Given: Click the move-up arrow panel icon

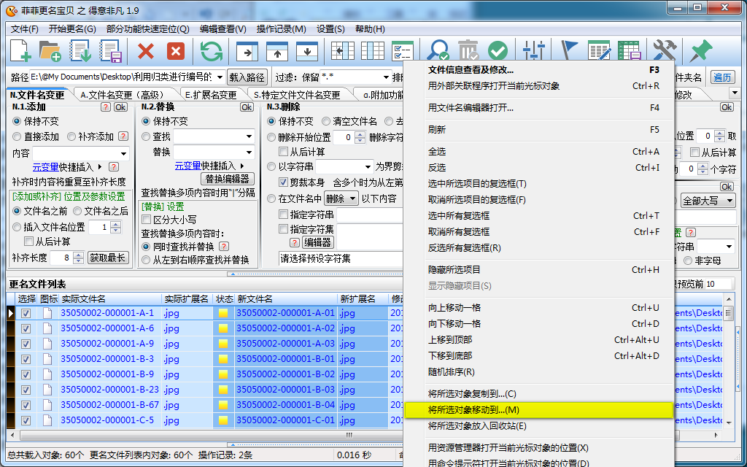Looking at the screenshot, I should (x=277, y=51).
